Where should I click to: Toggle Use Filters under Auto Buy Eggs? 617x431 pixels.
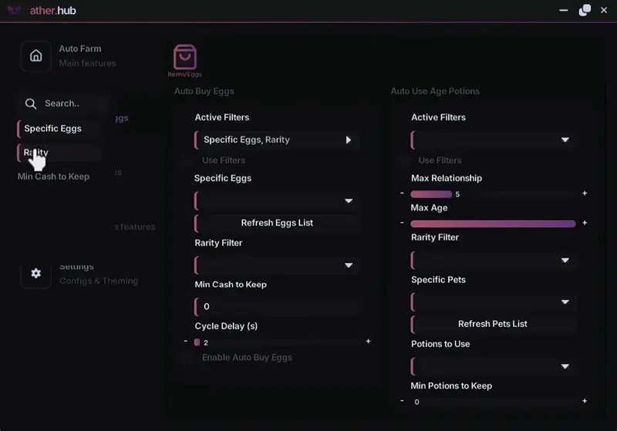tap(185, 160)
